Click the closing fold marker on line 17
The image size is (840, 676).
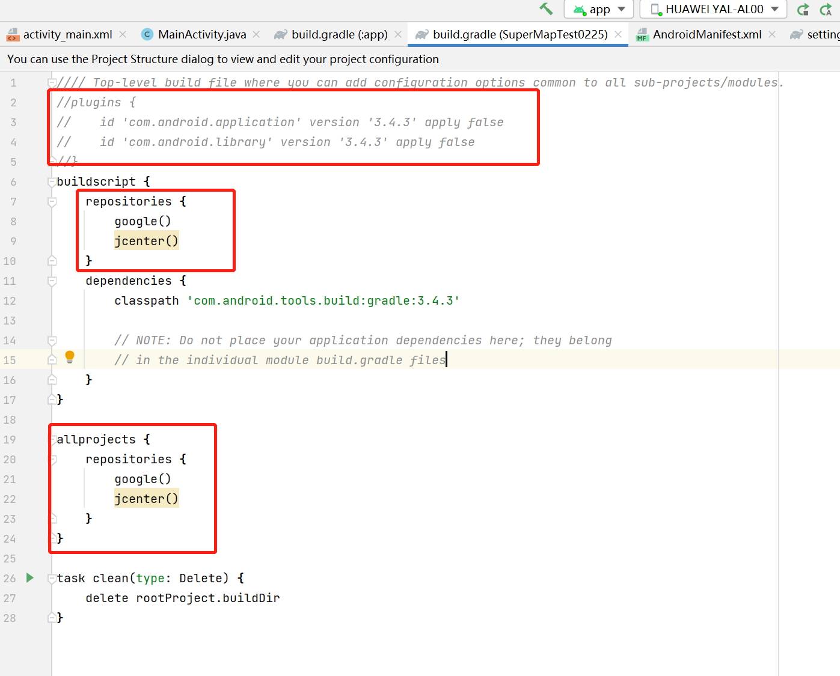click(52, 400)
